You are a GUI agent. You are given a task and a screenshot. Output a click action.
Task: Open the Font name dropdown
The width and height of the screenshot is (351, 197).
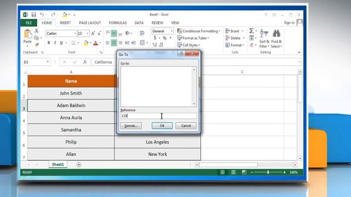[x=75, y=33]
